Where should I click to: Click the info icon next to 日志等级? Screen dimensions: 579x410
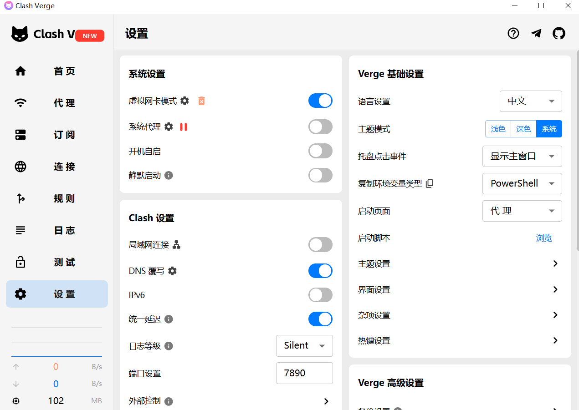169,346
